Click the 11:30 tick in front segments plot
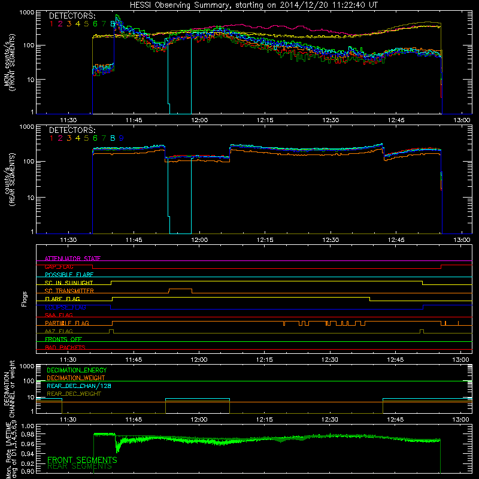This screenshot has width=479, height=479. click(x=68, y=120)
